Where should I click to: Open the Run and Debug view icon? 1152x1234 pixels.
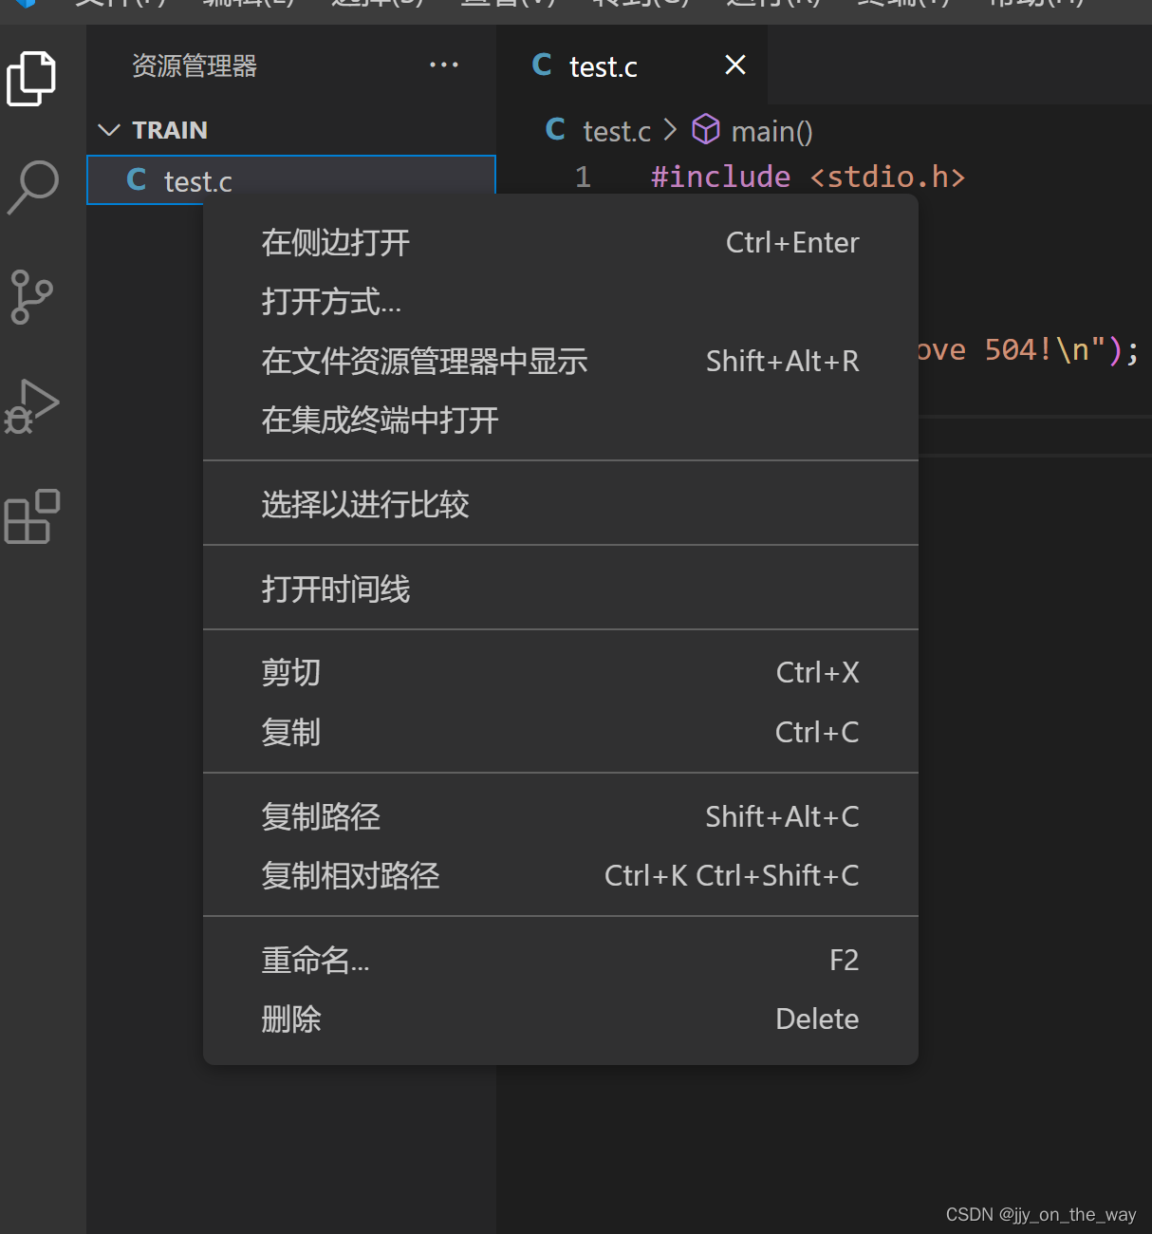[x=32, y=406]
